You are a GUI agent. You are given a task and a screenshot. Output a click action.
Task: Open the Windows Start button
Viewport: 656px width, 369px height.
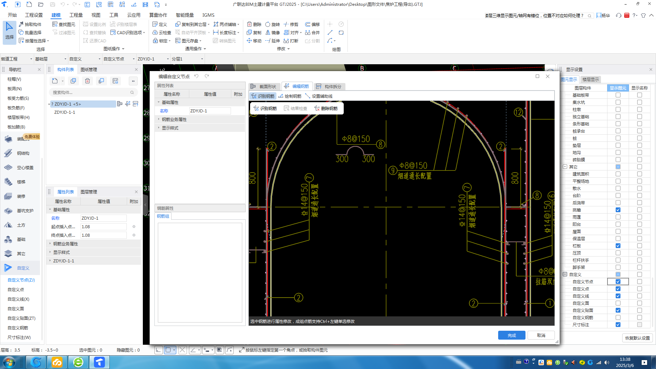(9, 362)
